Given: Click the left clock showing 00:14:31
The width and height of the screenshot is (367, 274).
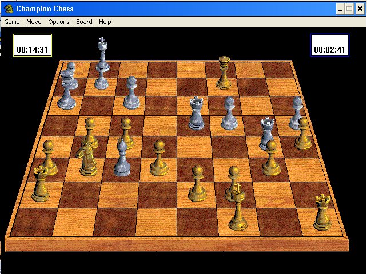Looking at the screenshot, I should point(33,45).
